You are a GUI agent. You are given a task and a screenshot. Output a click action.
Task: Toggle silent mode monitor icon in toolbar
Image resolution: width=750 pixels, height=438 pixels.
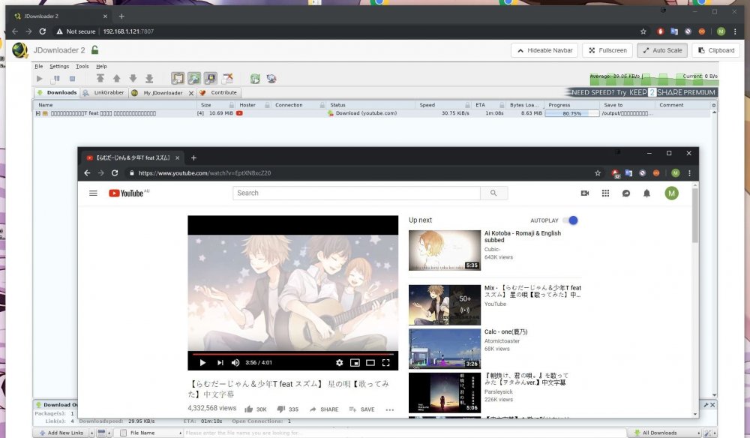click(211, 79)
